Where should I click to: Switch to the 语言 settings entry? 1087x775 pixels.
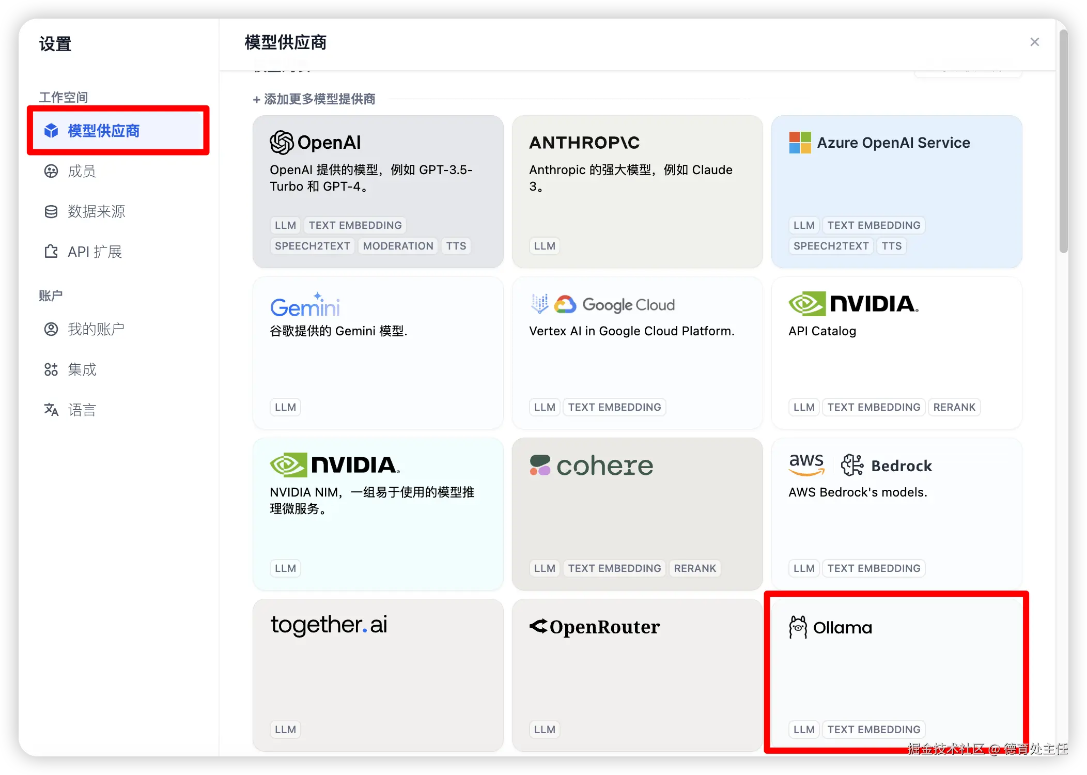coord(82,410)
